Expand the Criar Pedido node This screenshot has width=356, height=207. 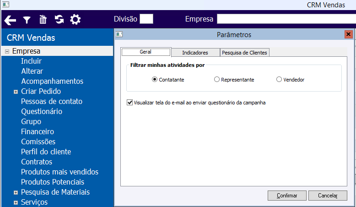pos(16,92)
